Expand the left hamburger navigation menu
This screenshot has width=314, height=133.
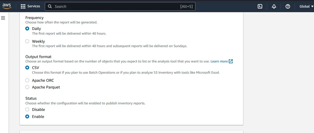[3, 18]
